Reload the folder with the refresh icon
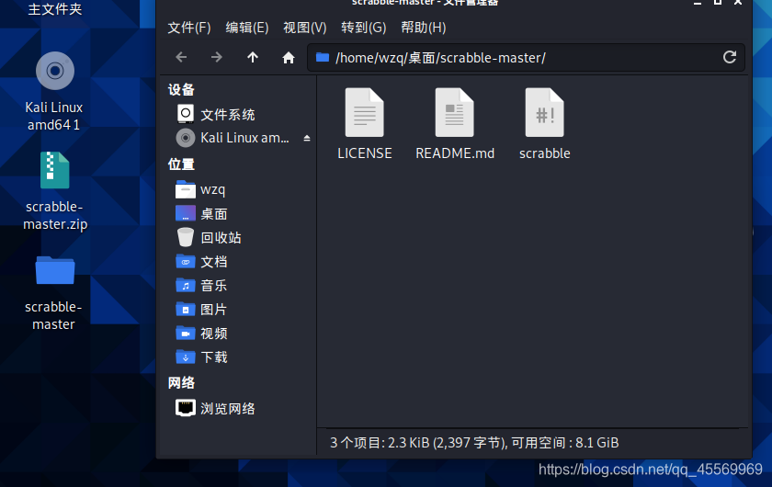This screenshot has height=487, width=772. (x=730, y=57)
